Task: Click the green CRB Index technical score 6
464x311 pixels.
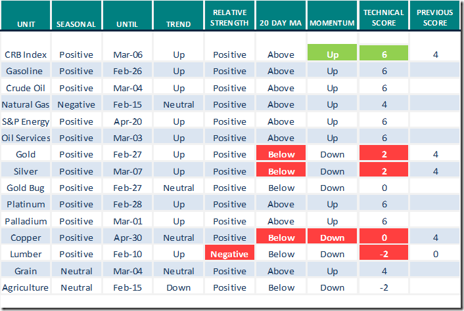Action: [383, 55]
